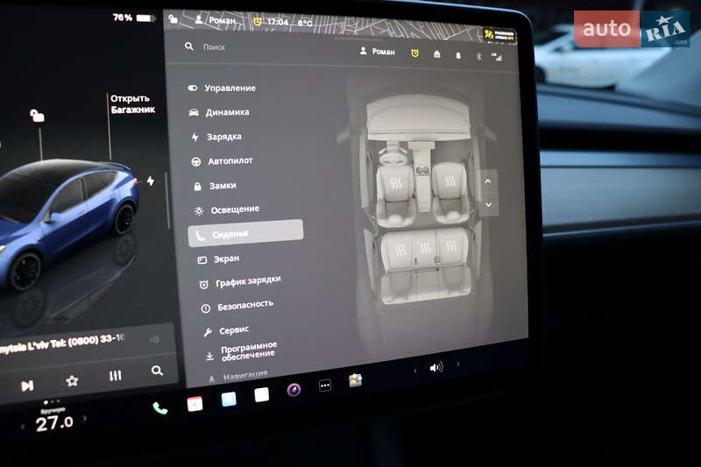Increase temperature with right arrow near 27.0

click(x=85, y=420)
